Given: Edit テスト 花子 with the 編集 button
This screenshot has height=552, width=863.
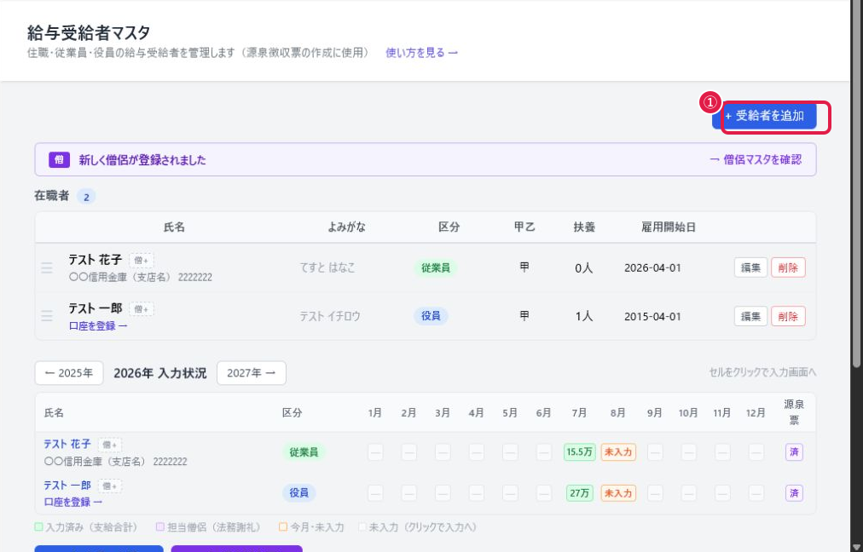Looking at the screenshot, I should click(x=750, y=267).
